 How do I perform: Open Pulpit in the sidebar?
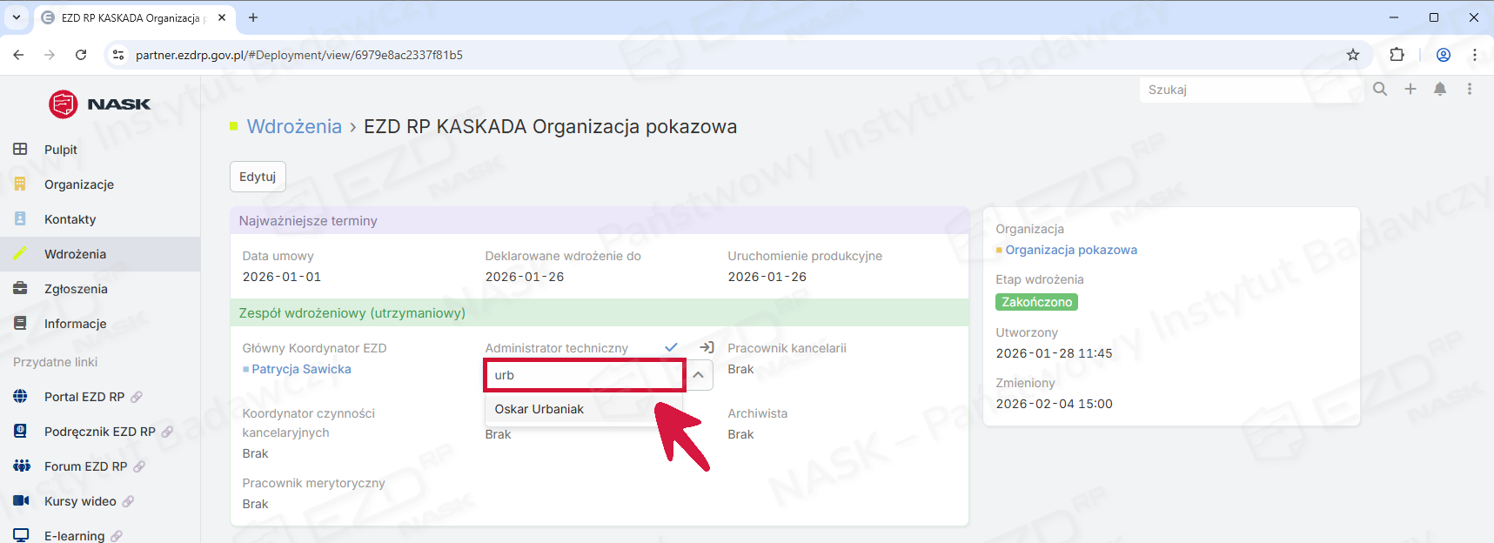61,150
